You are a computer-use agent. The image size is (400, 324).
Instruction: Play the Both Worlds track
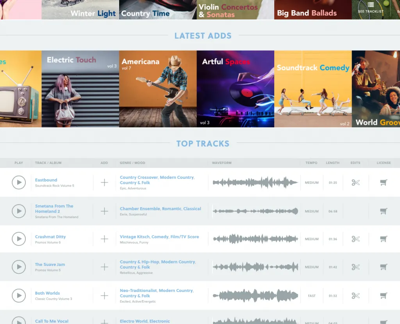click(x=19, y=296)
